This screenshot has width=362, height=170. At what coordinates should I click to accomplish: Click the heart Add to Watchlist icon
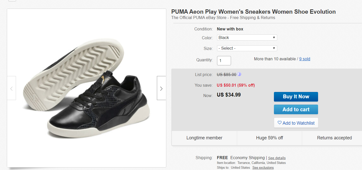tap(279, 123)
